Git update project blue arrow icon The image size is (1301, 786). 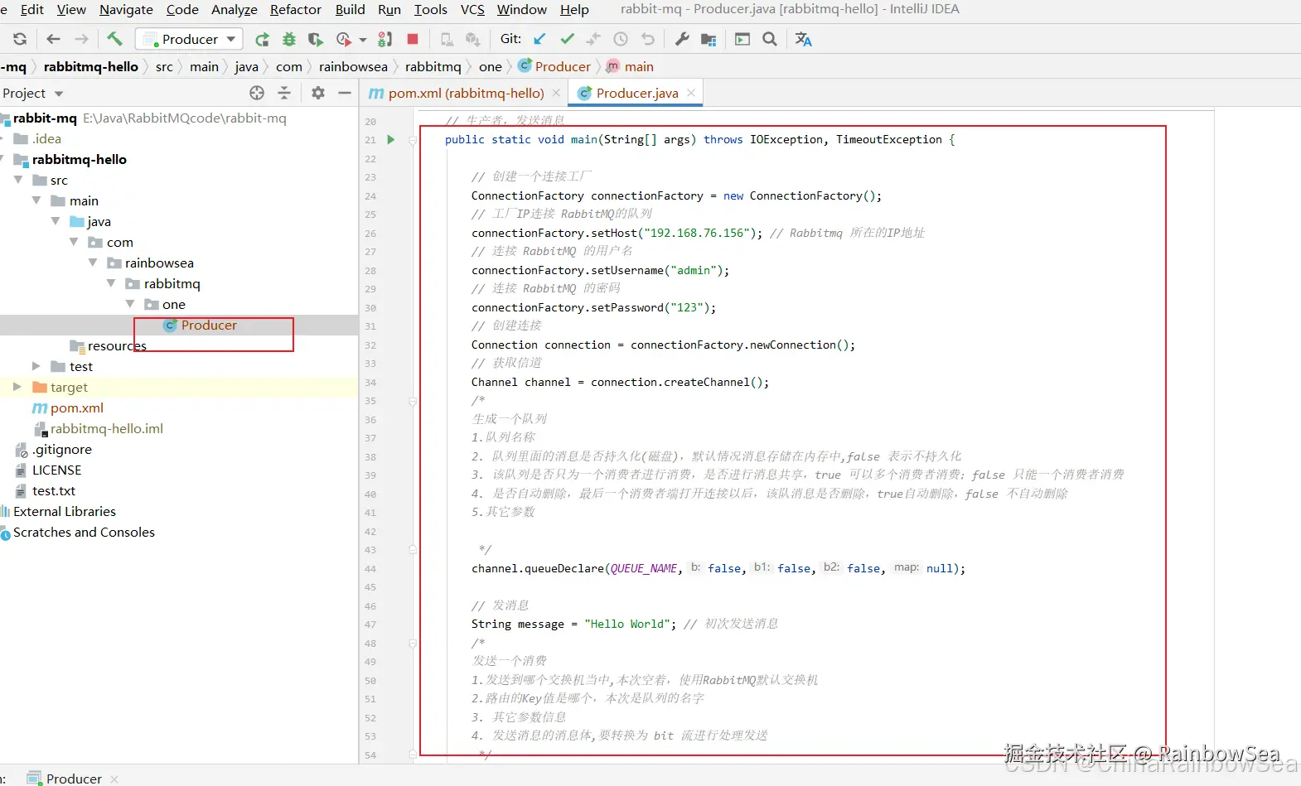(540, 39)
